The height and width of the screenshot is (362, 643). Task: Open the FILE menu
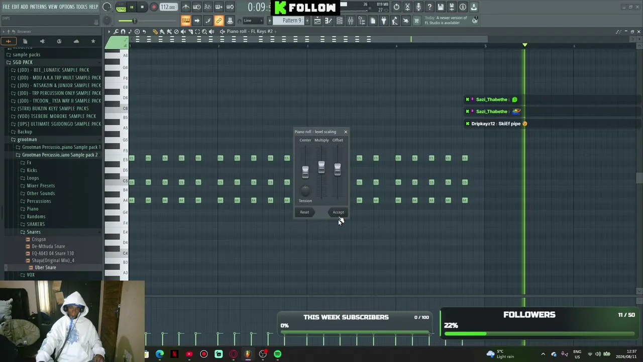click(6, 7)
